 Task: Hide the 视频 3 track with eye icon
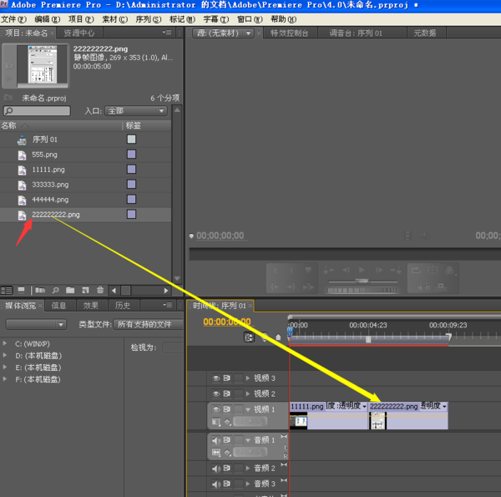(216, 378)
